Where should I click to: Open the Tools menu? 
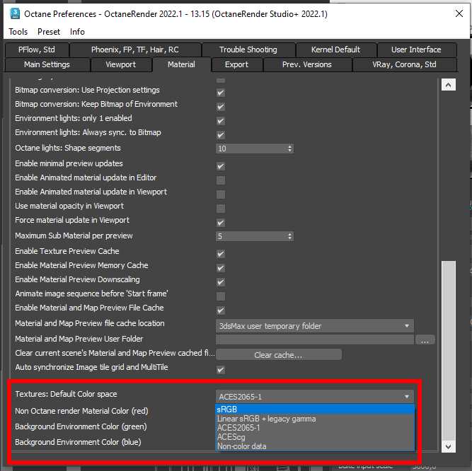coord(18,32)
